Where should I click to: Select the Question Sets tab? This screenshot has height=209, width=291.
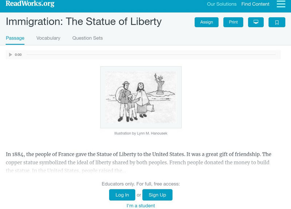tap(87, 38)
